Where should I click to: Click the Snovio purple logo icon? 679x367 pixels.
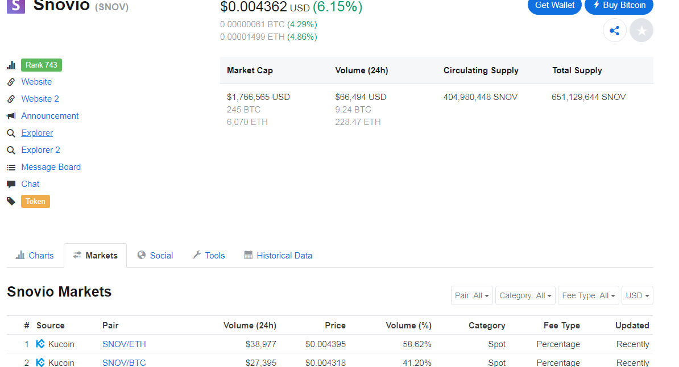click(x=16, y=6)
